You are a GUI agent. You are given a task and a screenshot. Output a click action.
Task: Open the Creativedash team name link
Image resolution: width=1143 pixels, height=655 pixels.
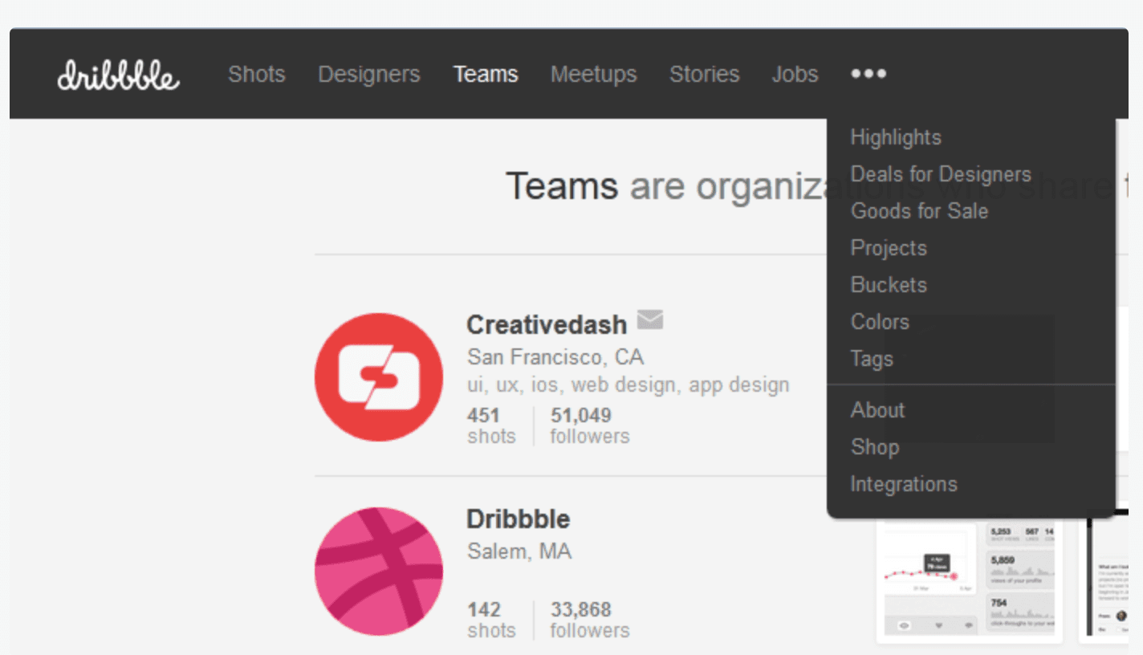547,325
